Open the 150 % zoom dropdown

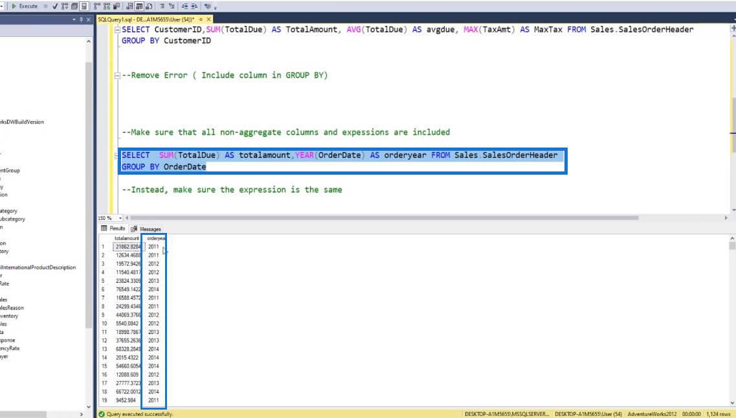tap(120, 218)
